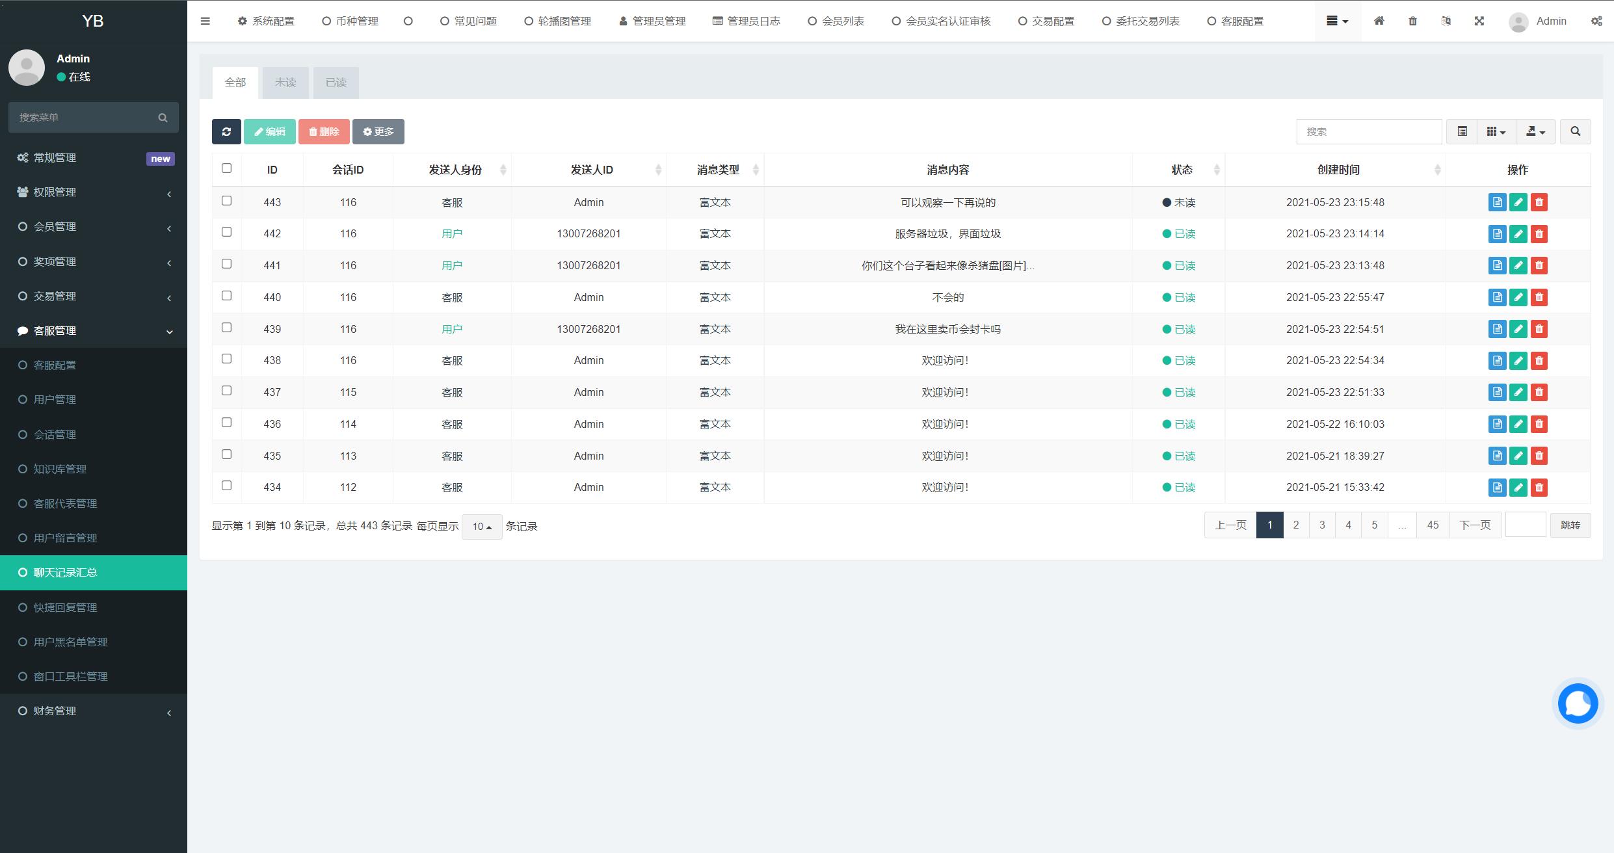Open the home icon in top bar
1614x853 pixels.
(x=1379, y=21)
